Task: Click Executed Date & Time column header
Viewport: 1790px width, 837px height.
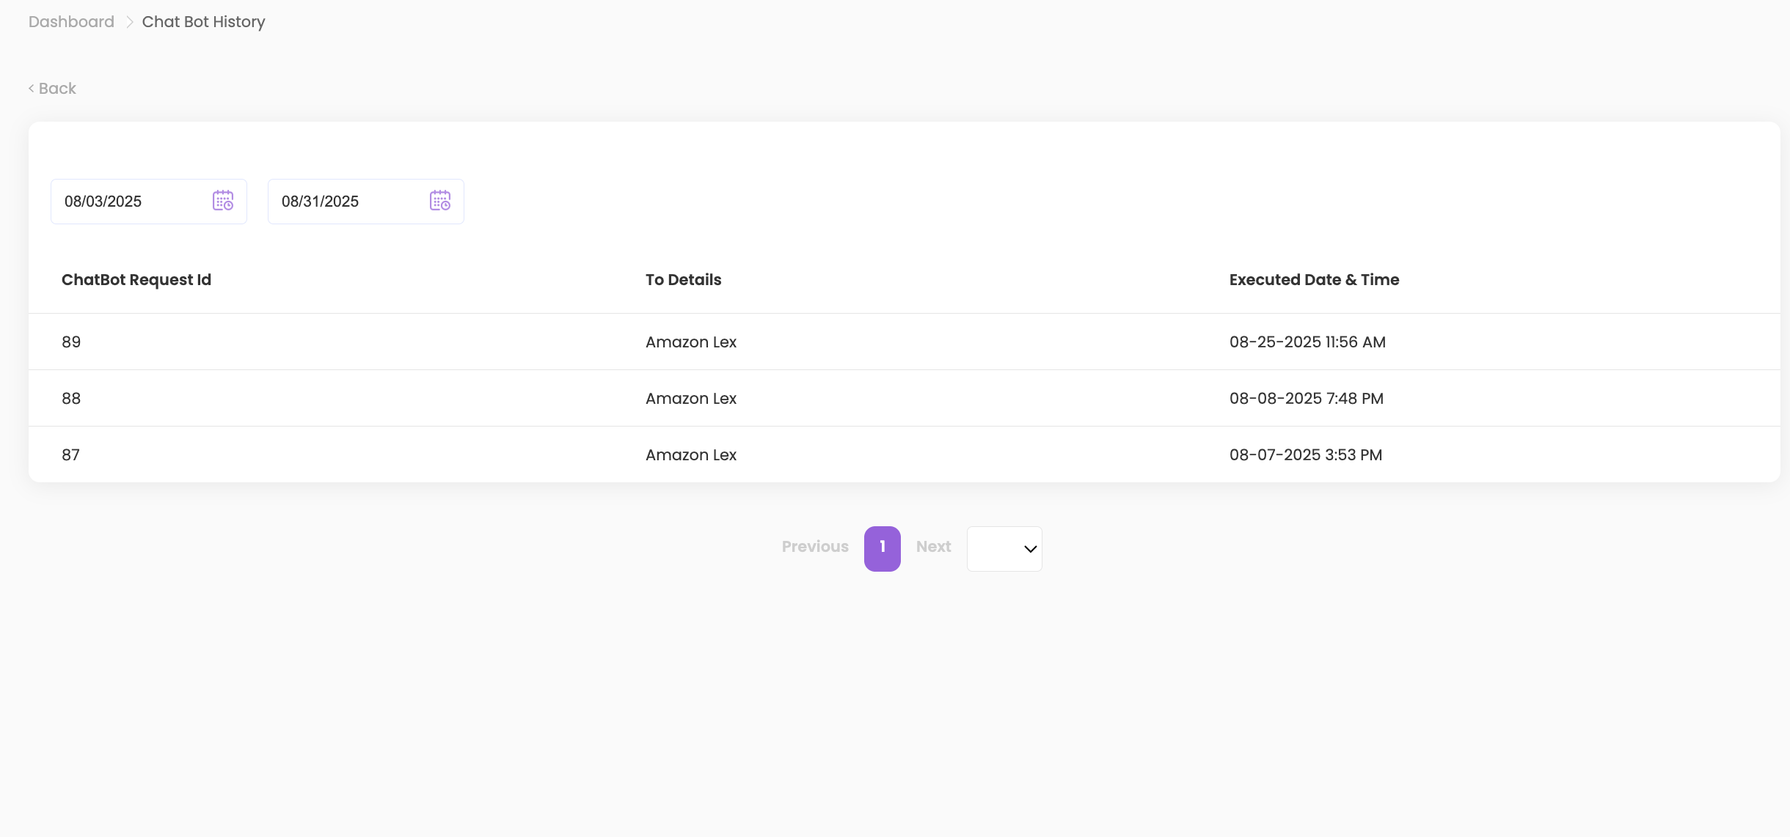Action: coord(1314,280)
